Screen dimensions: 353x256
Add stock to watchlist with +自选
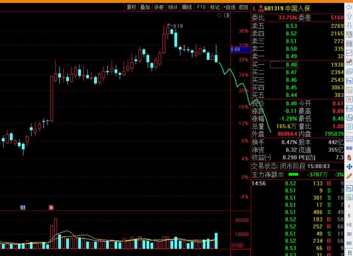(229, 7)
